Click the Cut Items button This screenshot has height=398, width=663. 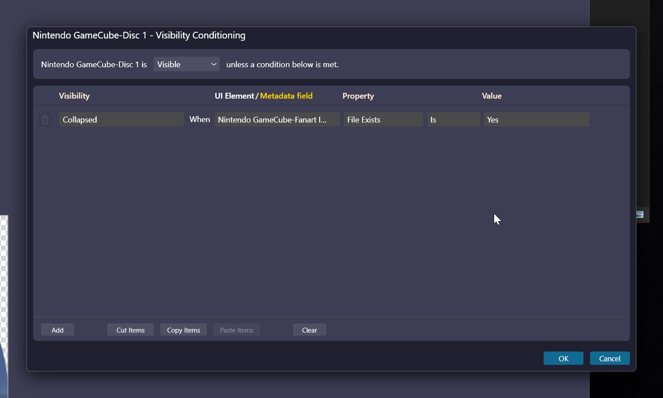coord(130,330)
